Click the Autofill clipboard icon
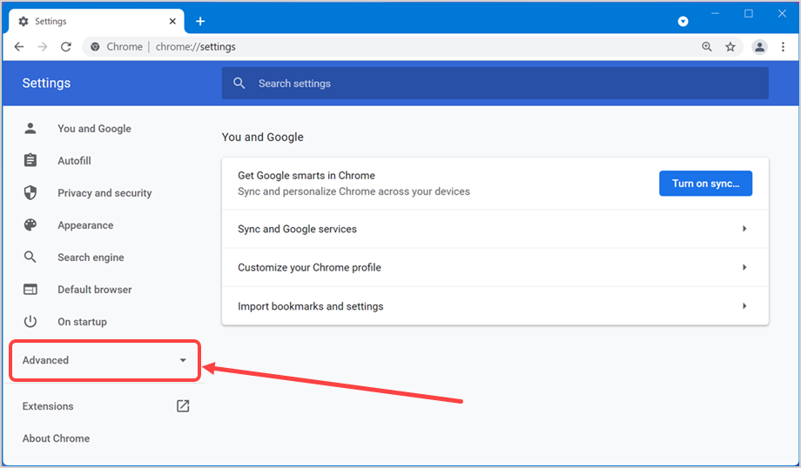The image size is (801, 468). (x=30, y=160)
